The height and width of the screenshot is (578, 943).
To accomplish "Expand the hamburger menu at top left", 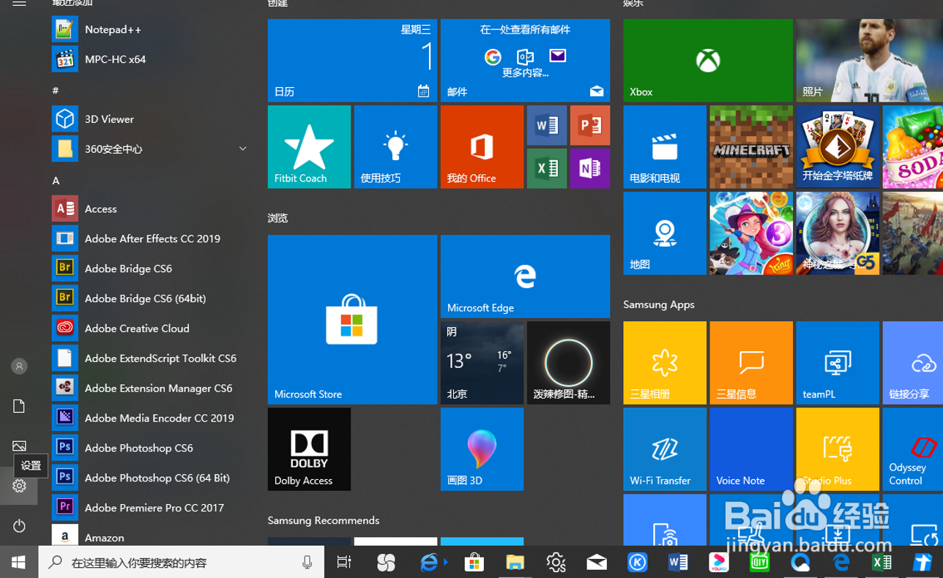I will pos(19,4).
